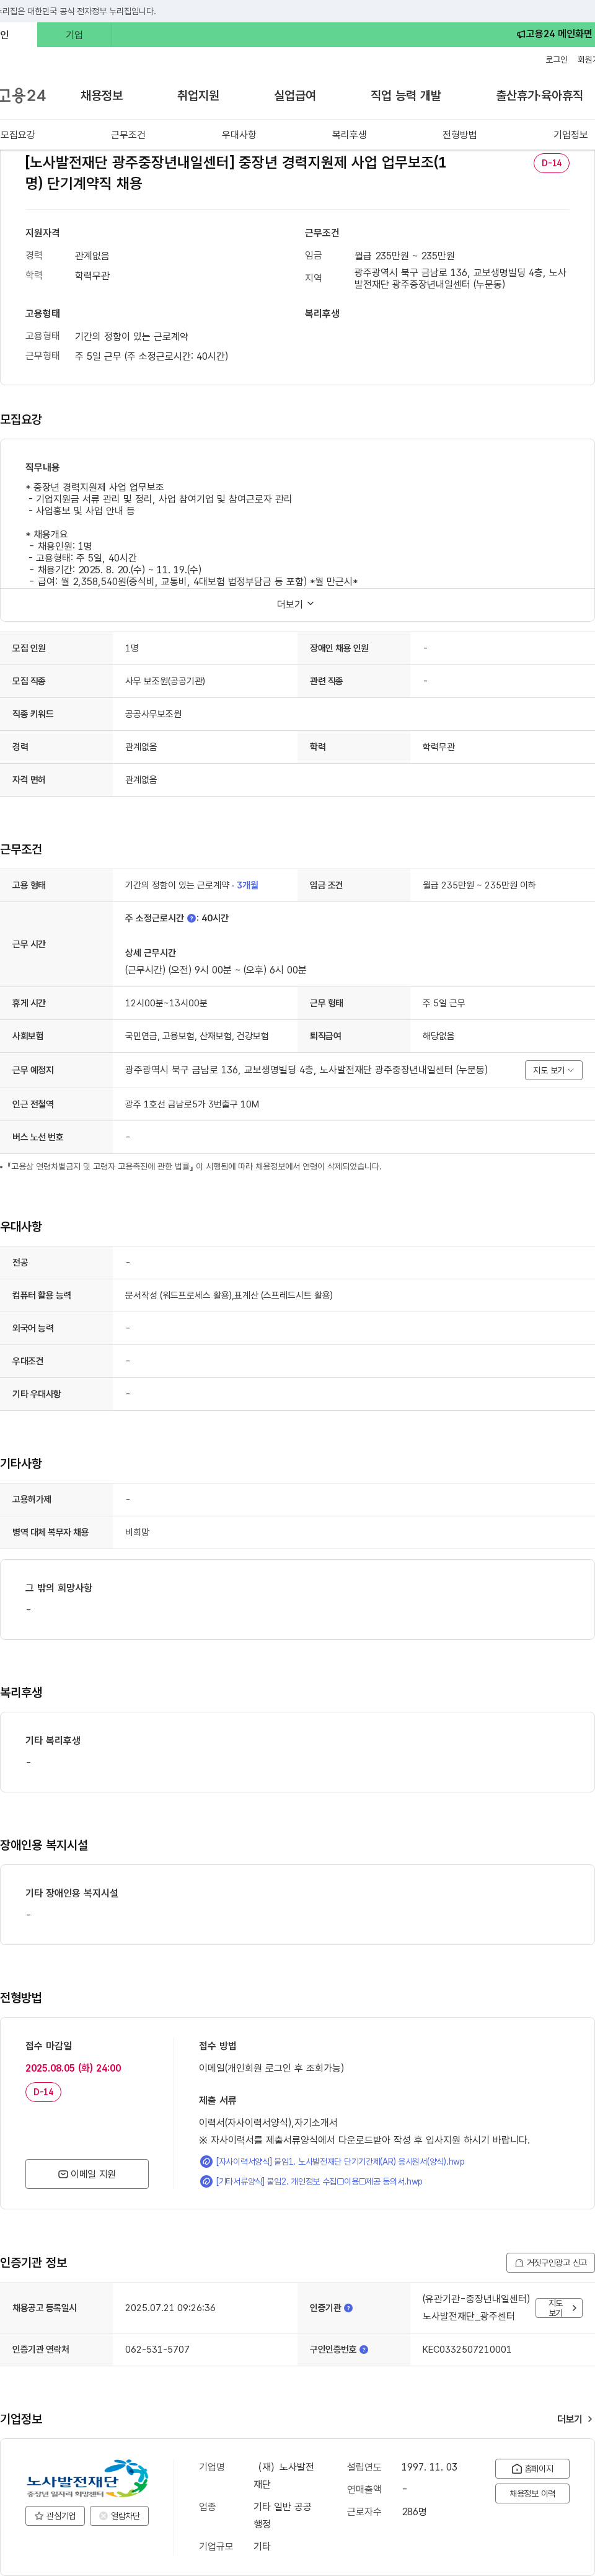This screenshot has height=2576, width=595.
Task: Click certification number KEC0332507210001
Action: pyautogui.click(x=466, y=2349)
